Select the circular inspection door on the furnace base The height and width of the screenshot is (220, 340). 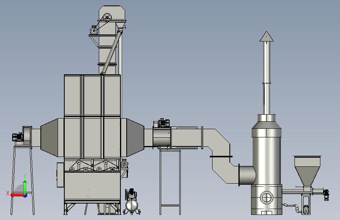click(x=267, y=197)
